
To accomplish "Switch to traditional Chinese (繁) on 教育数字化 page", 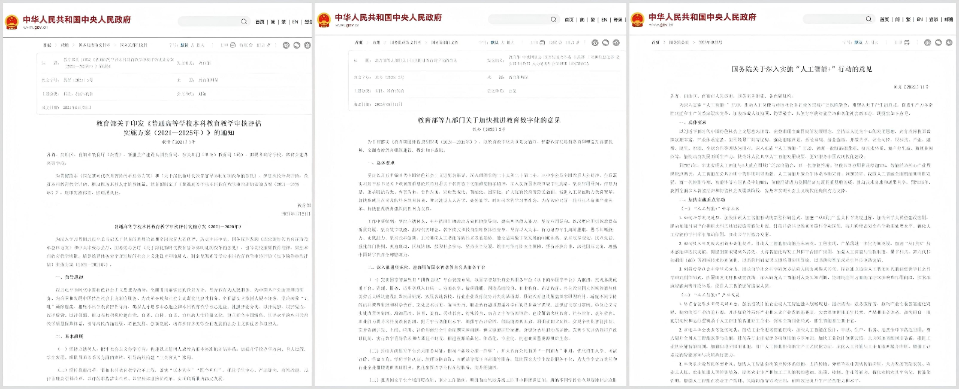I will click(593, 20).
